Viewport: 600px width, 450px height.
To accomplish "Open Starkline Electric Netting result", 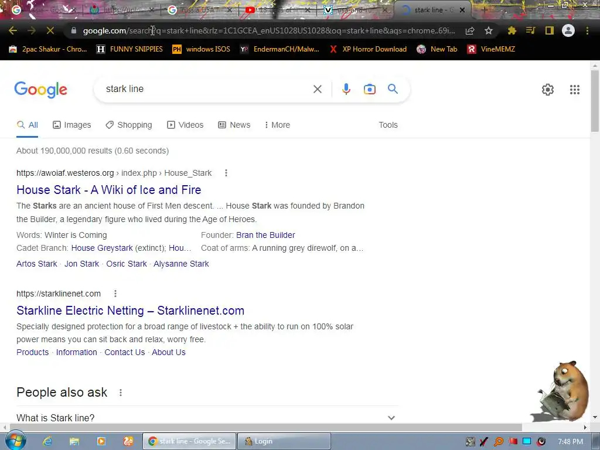I will coord(130,311).
